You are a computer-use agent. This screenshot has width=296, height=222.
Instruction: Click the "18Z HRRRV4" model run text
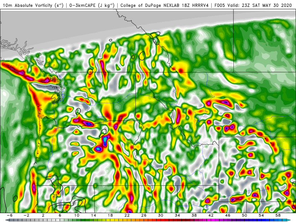pos(195,5)
